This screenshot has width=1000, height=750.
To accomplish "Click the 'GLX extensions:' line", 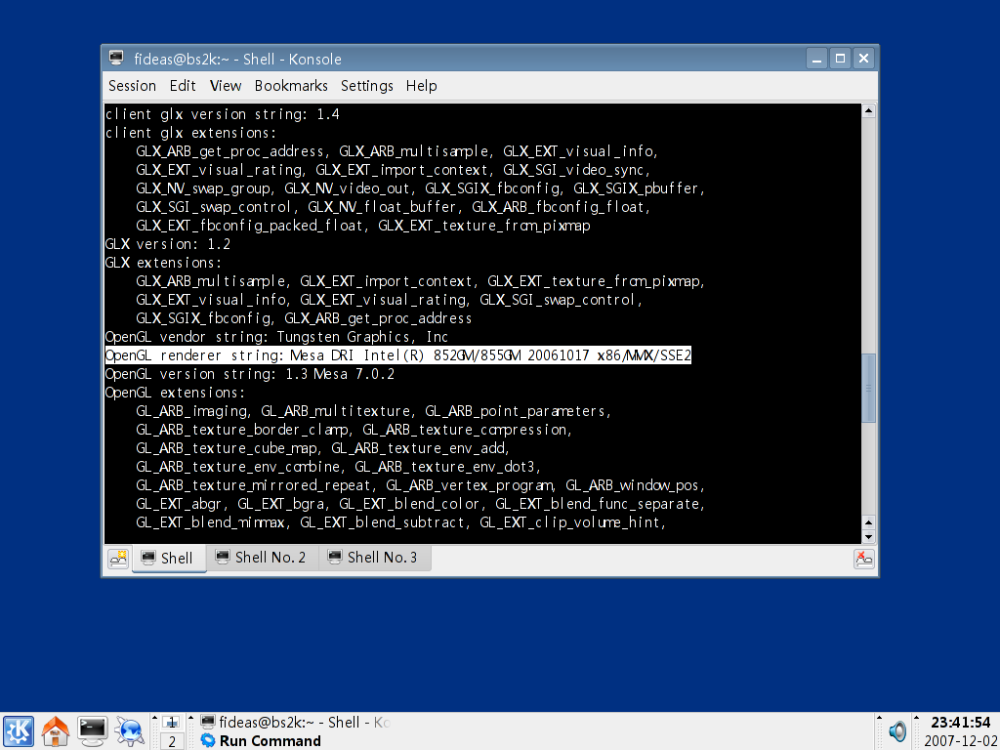I will (x=163, y=263).
